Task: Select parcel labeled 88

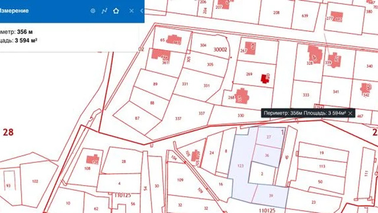Action: pyautogui.click(x=152, y=103)
